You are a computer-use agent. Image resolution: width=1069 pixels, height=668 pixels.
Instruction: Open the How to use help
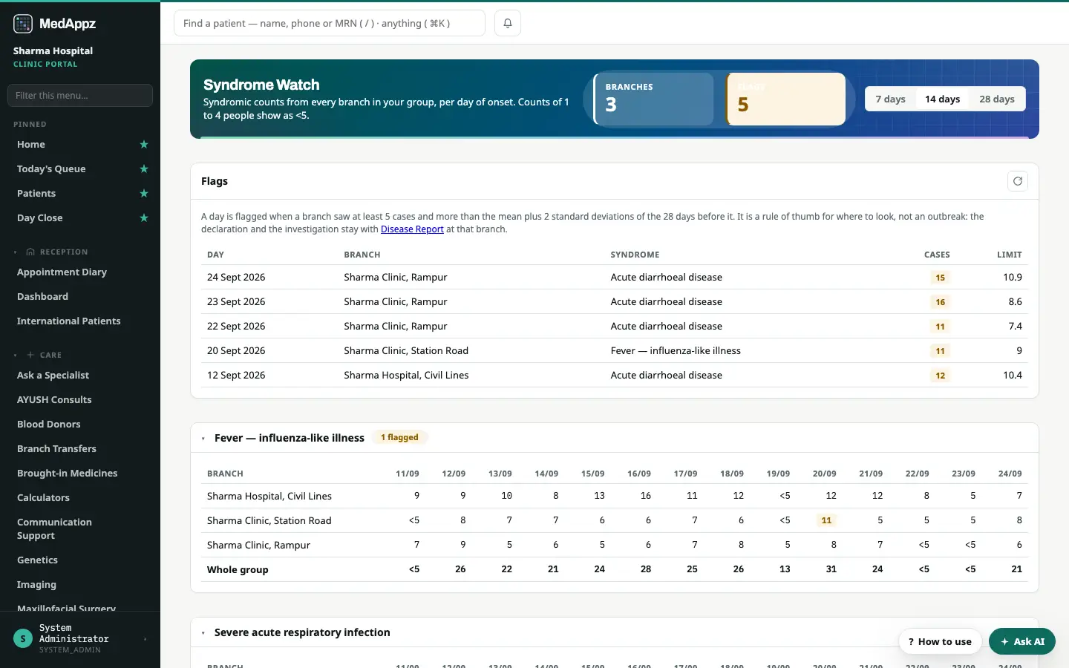940,642
